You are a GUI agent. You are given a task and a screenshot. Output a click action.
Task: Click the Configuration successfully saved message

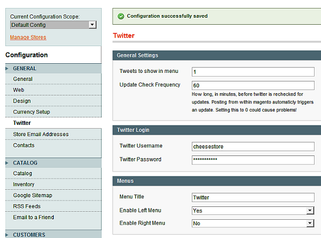(167, 16)
